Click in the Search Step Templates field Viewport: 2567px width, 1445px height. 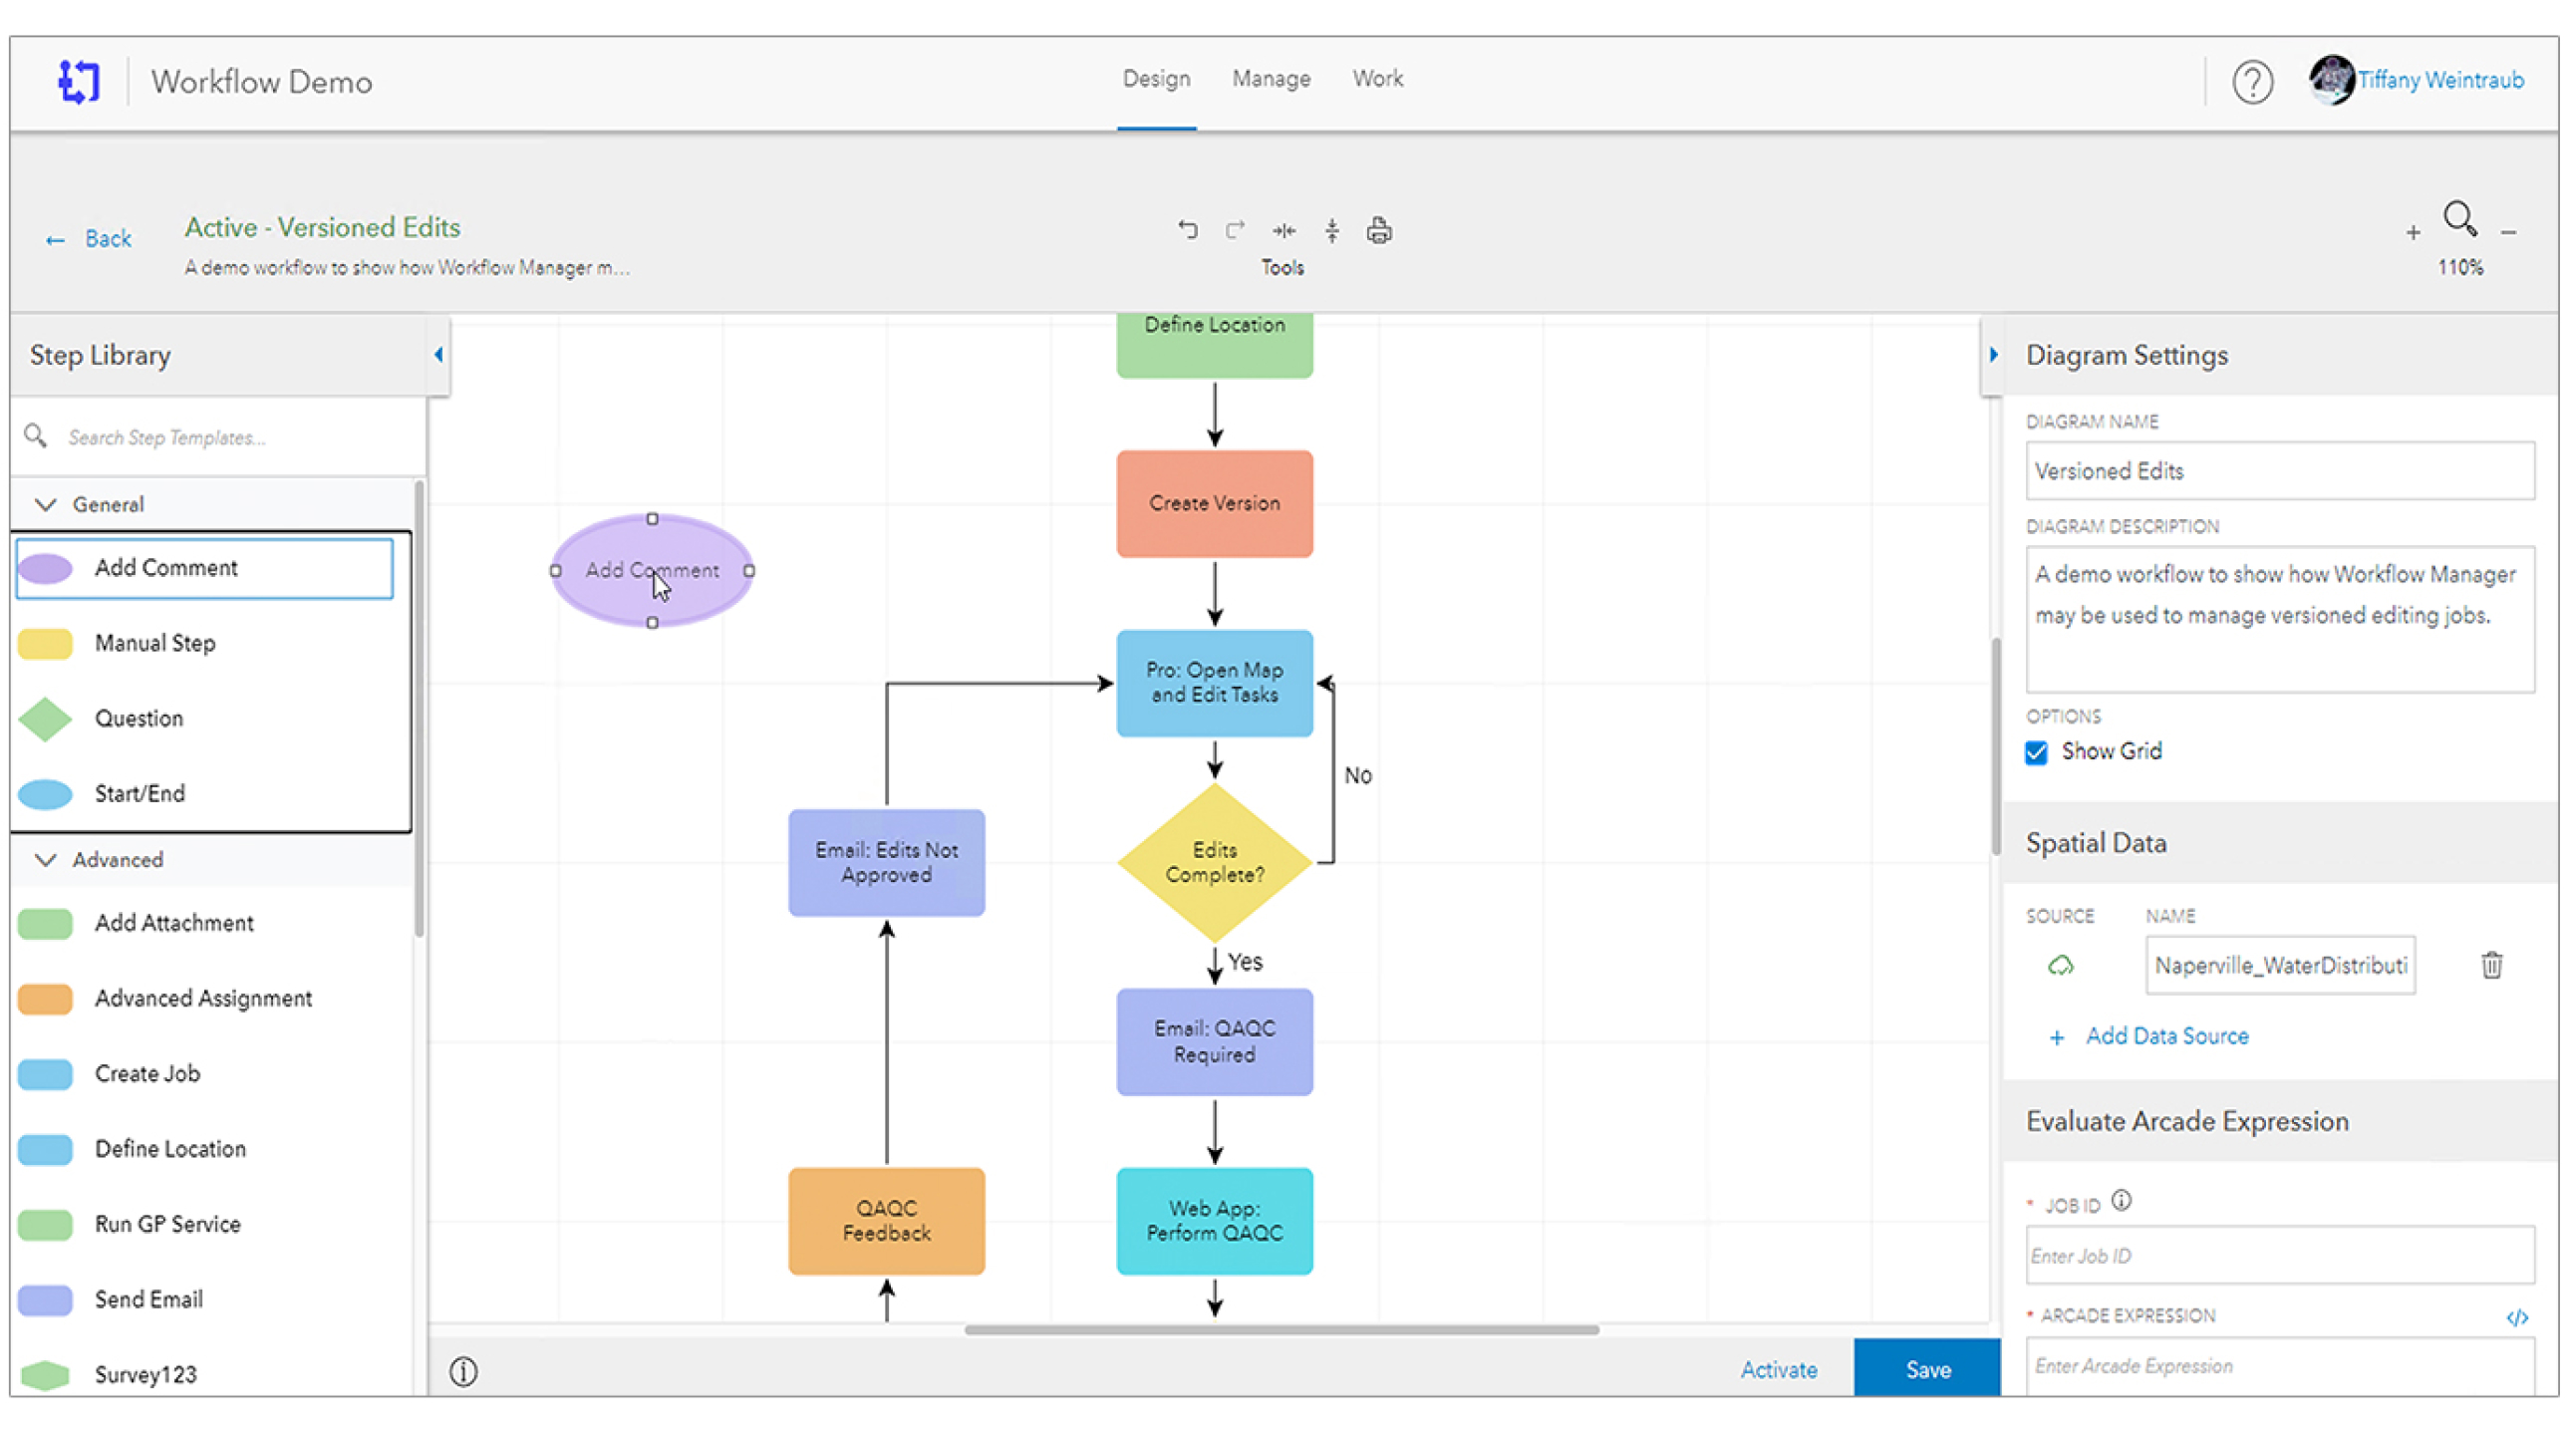click(x=239, y=437)
